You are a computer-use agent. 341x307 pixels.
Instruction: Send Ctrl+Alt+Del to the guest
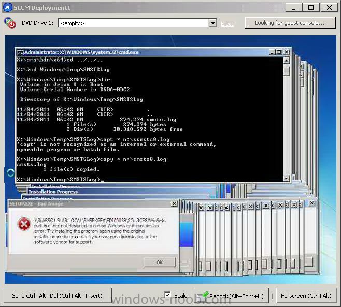57,296
